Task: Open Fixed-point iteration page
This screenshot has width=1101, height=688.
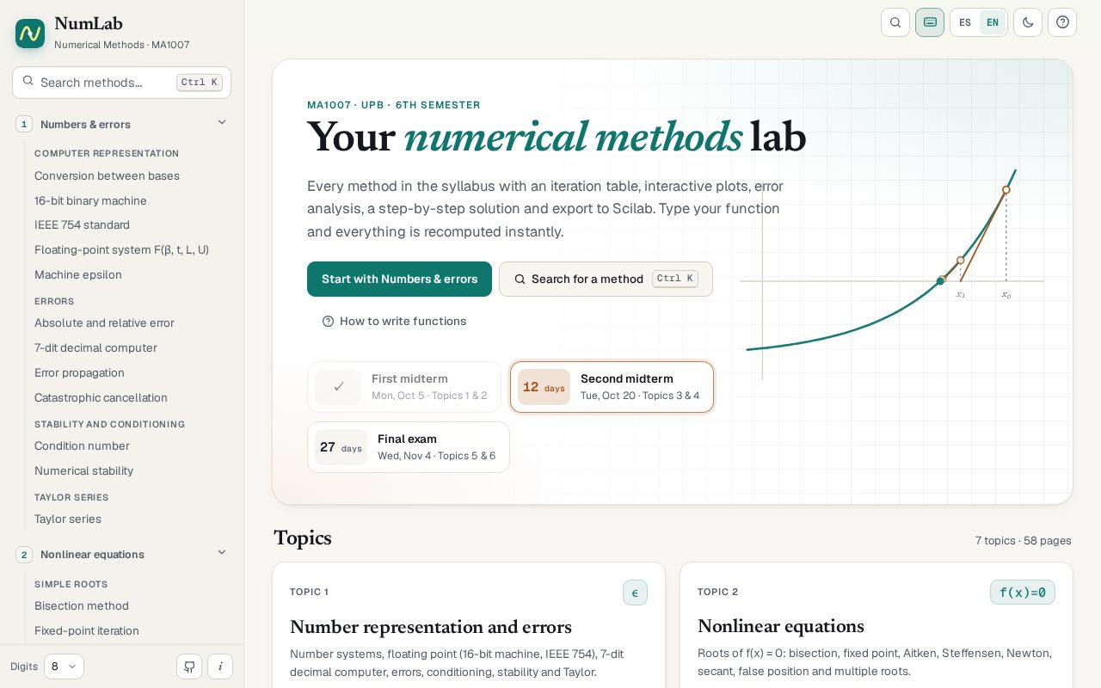Action: (x=87, y=630)
